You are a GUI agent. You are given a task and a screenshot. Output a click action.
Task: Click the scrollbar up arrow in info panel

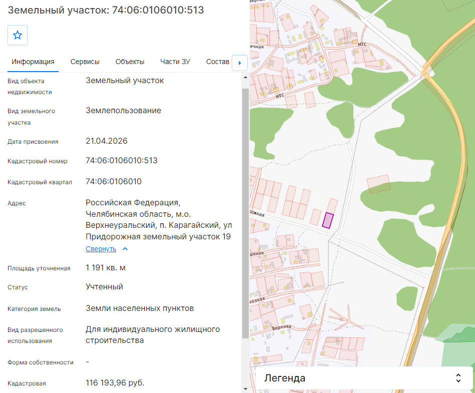245,77
